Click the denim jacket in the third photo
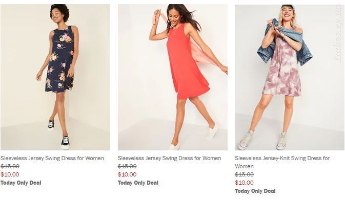Screen dimensions: 345x200 click(x=285, y=44)
